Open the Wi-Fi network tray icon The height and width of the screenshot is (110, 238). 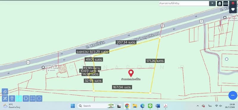pos(217,106)
